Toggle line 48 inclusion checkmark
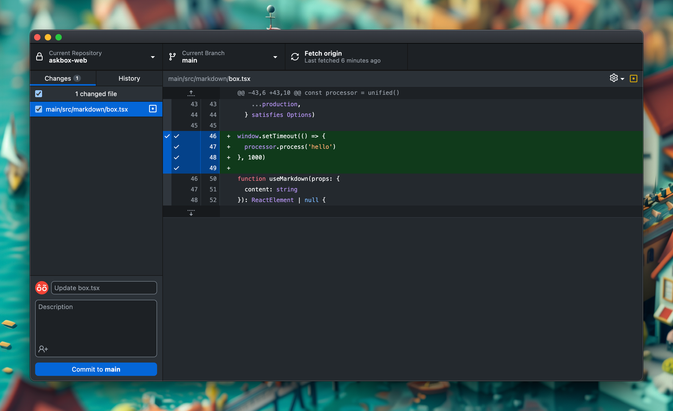The height and width of the screenshot is (411, 673). [177, 157]
